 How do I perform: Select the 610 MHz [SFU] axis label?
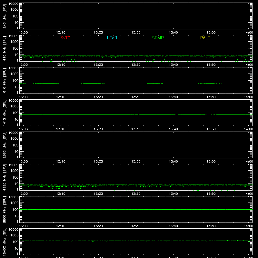click(x=4, y=80)
